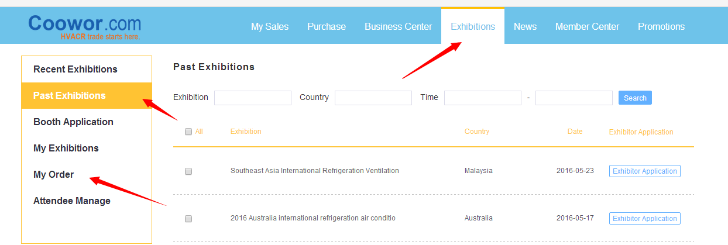Go to Business Center
Image resolution: width=728 pixels, height=245 pixels.
(x=398, y=26)
